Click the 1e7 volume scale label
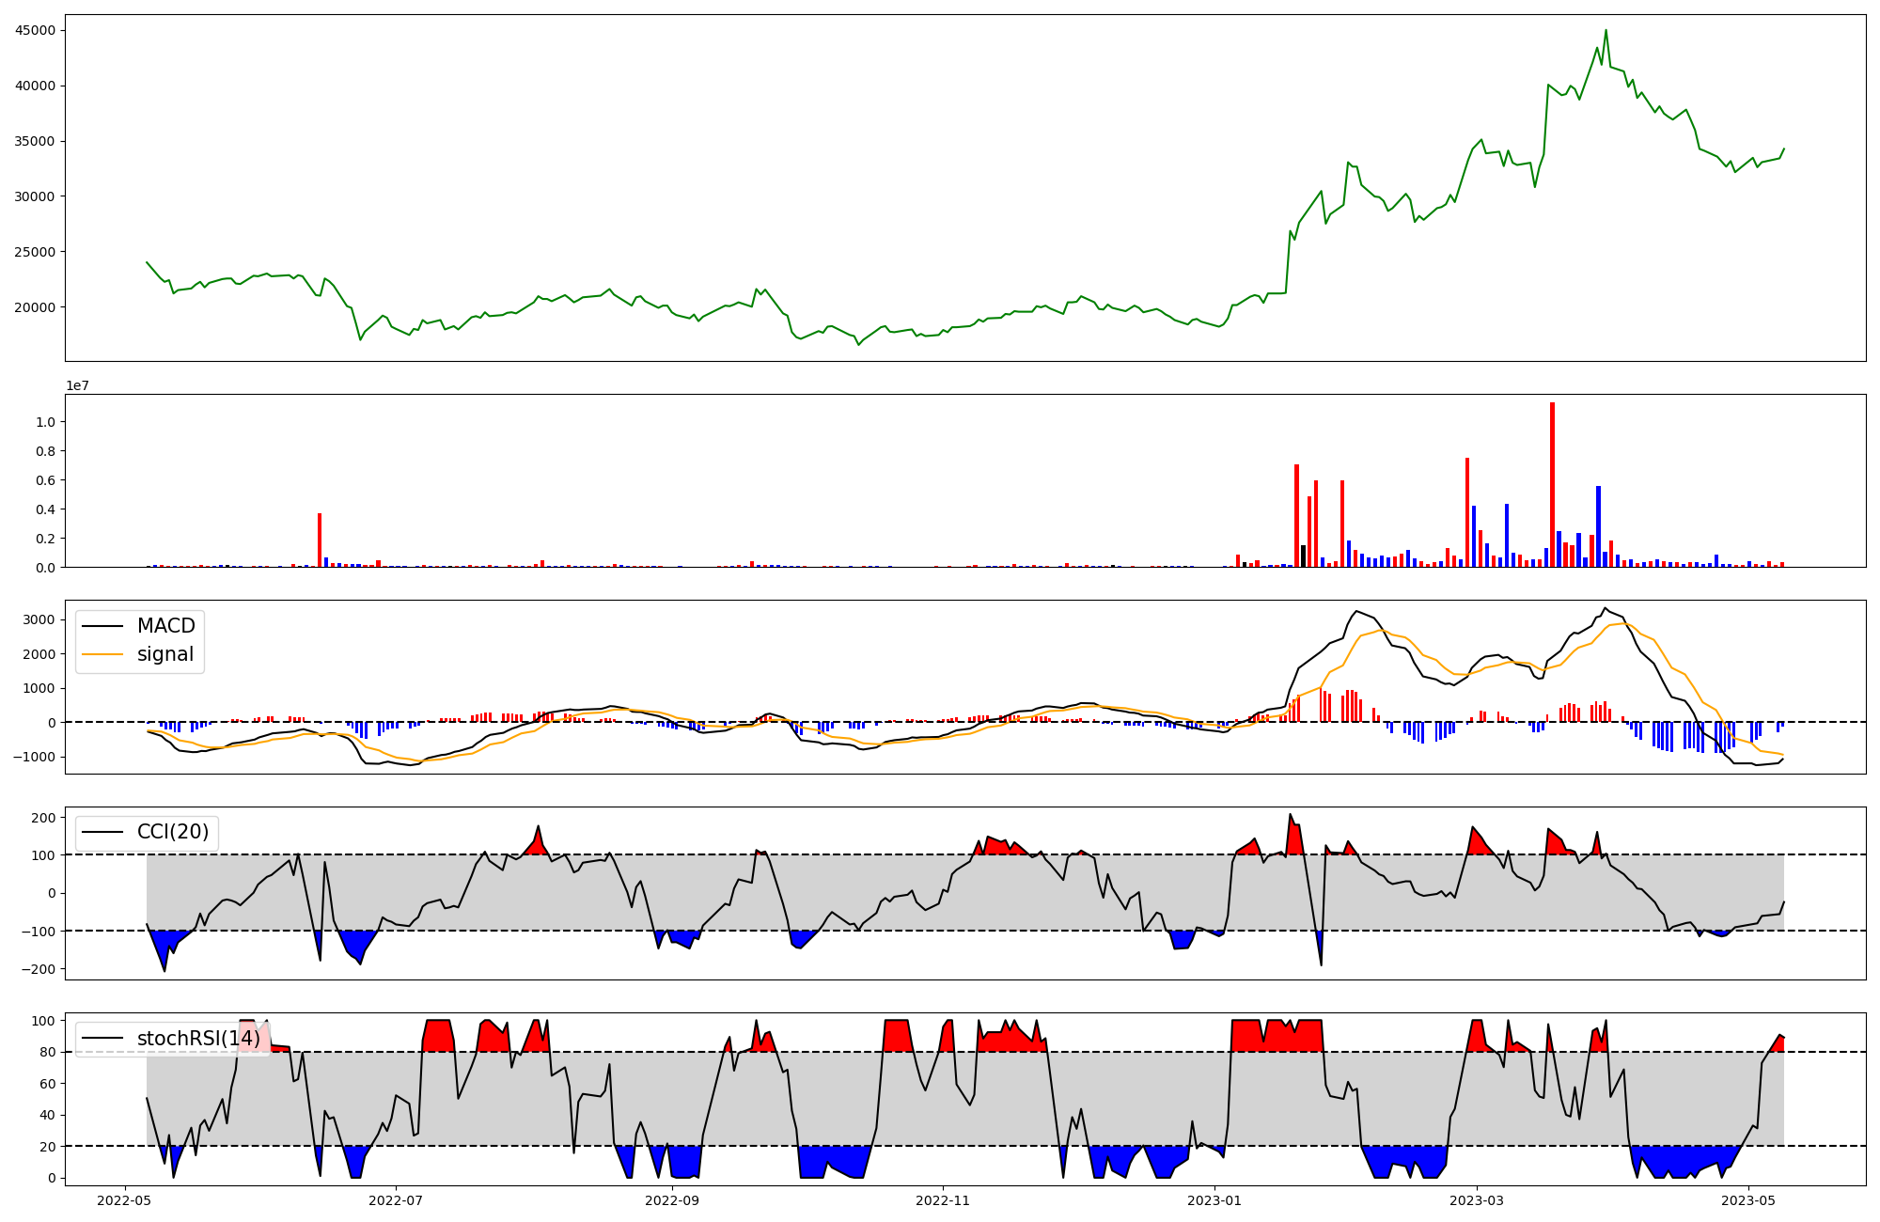 pos(77,385)
